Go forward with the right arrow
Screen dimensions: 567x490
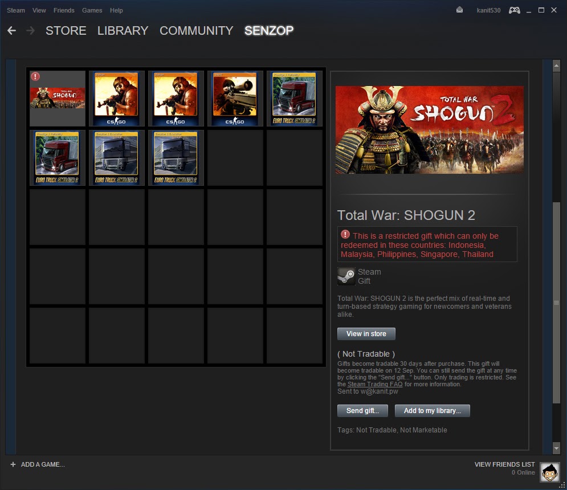coord(31,31)
